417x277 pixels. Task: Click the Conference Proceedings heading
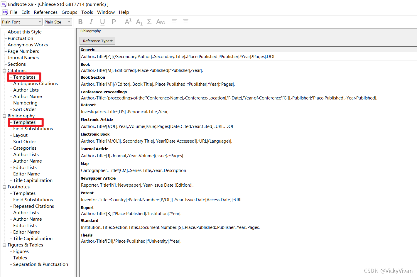[x=104, y=92]
